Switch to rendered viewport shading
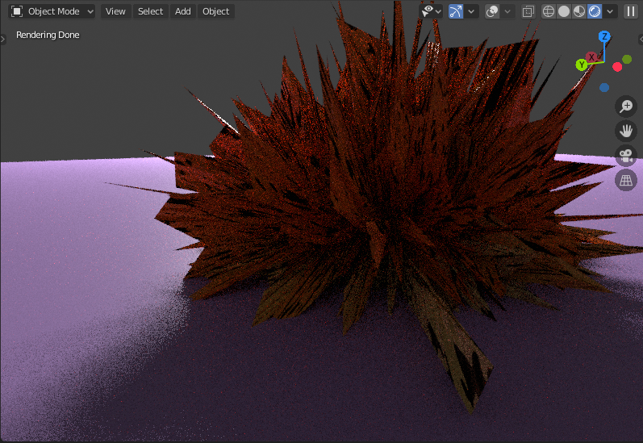643x443 pixels. (595, 11)
